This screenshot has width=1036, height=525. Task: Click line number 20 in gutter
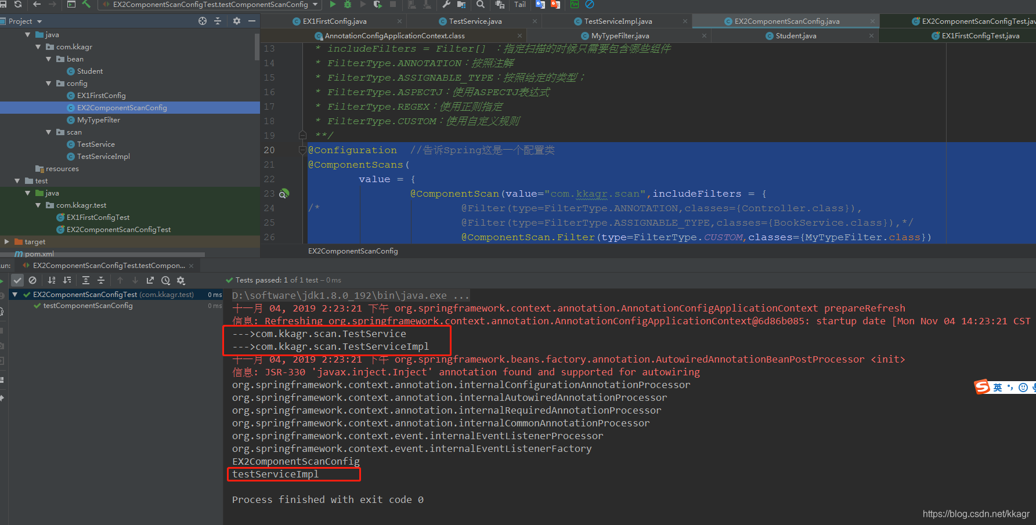click(269, 150)
